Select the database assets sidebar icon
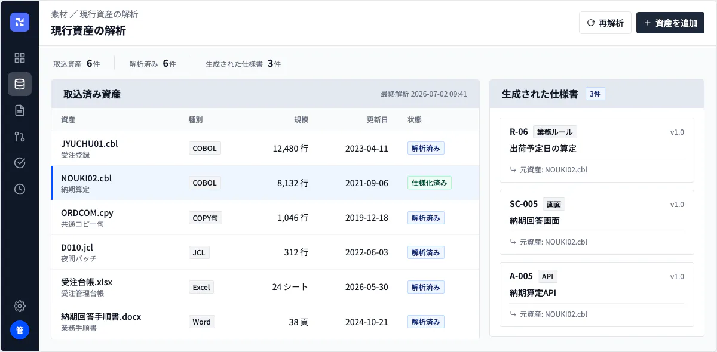Viewport: 717px width, 352px height. [20, 84]
